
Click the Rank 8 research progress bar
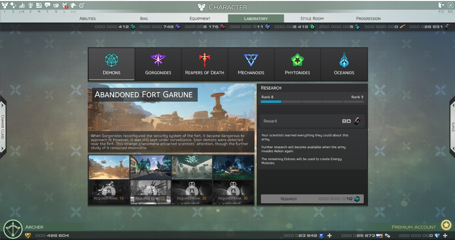click(312, 101)
